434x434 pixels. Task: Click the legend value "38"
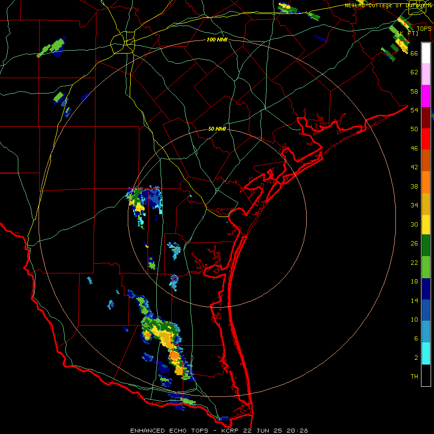pyautogui.click(x=414, y=186)
